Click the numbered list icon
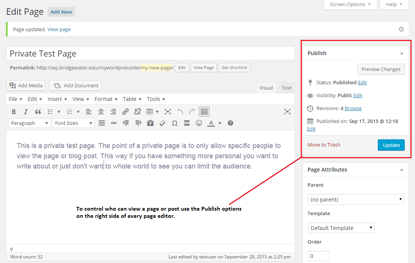Viewport: 415px width, 263px height. 69,112
